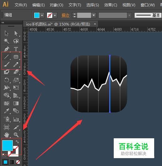162x166 pixels.
Task: Select the Pencil tool
Action: (16, 64)
